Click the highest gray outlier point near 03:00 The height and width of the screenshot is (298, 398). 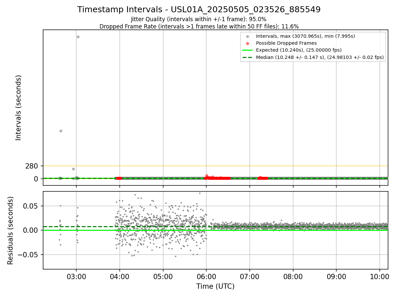pos(78,37)
